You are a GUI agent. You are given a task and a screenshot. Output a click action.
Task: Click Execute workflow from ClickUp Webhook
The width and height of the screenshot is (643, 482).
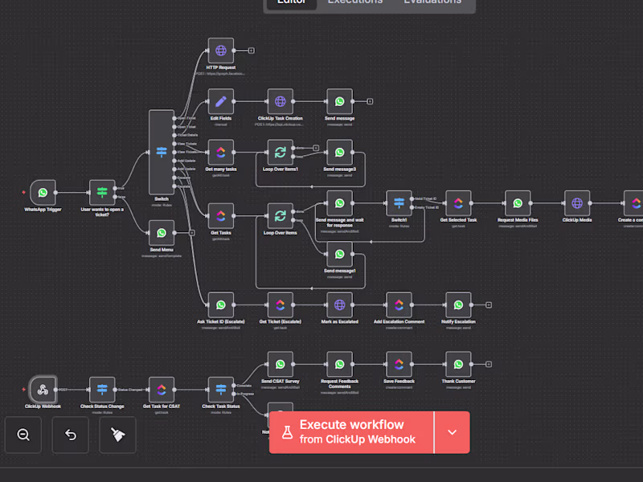pyautogui.click(x=351, y=432)
